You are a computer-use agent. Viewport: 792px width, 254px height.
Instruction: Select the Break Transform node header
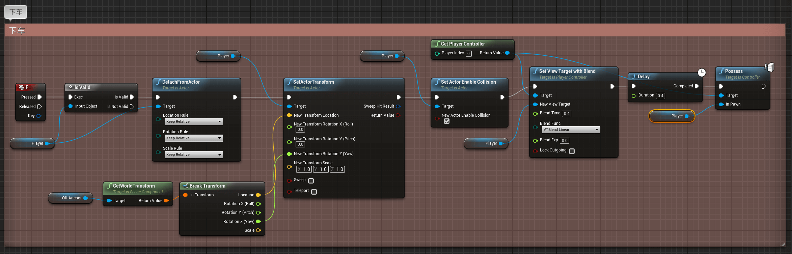pos(222,186)
